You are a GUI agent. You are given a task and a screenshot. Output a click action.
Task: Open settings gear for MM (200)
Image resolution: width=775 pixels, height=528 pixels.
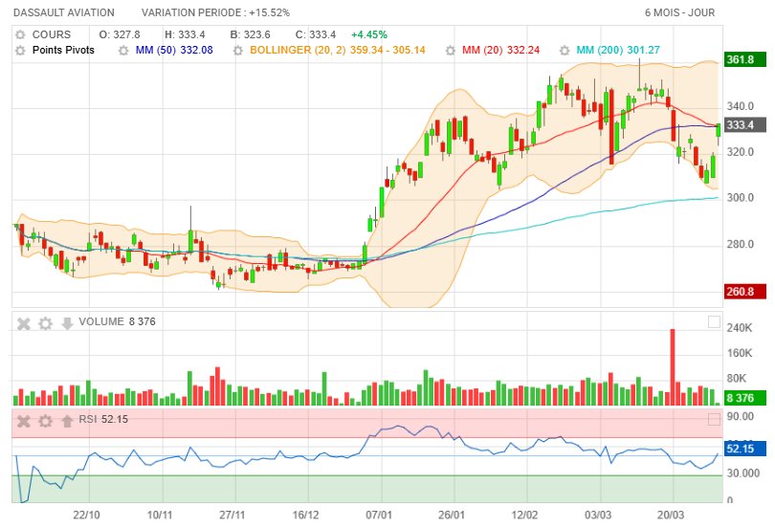coord(565,51)
